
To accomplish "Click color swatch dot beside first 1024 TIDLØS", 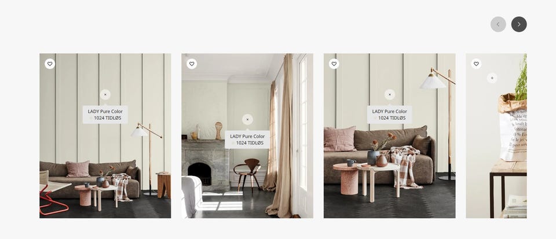I will [91, 118].
